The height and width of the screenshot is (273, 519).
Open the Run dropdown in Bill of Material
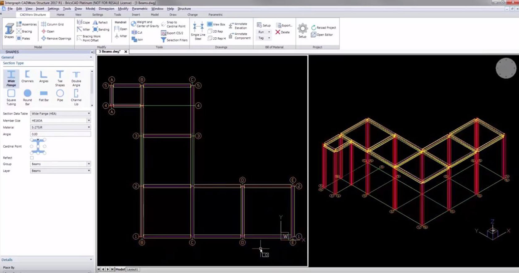click(x=269, y=32)
